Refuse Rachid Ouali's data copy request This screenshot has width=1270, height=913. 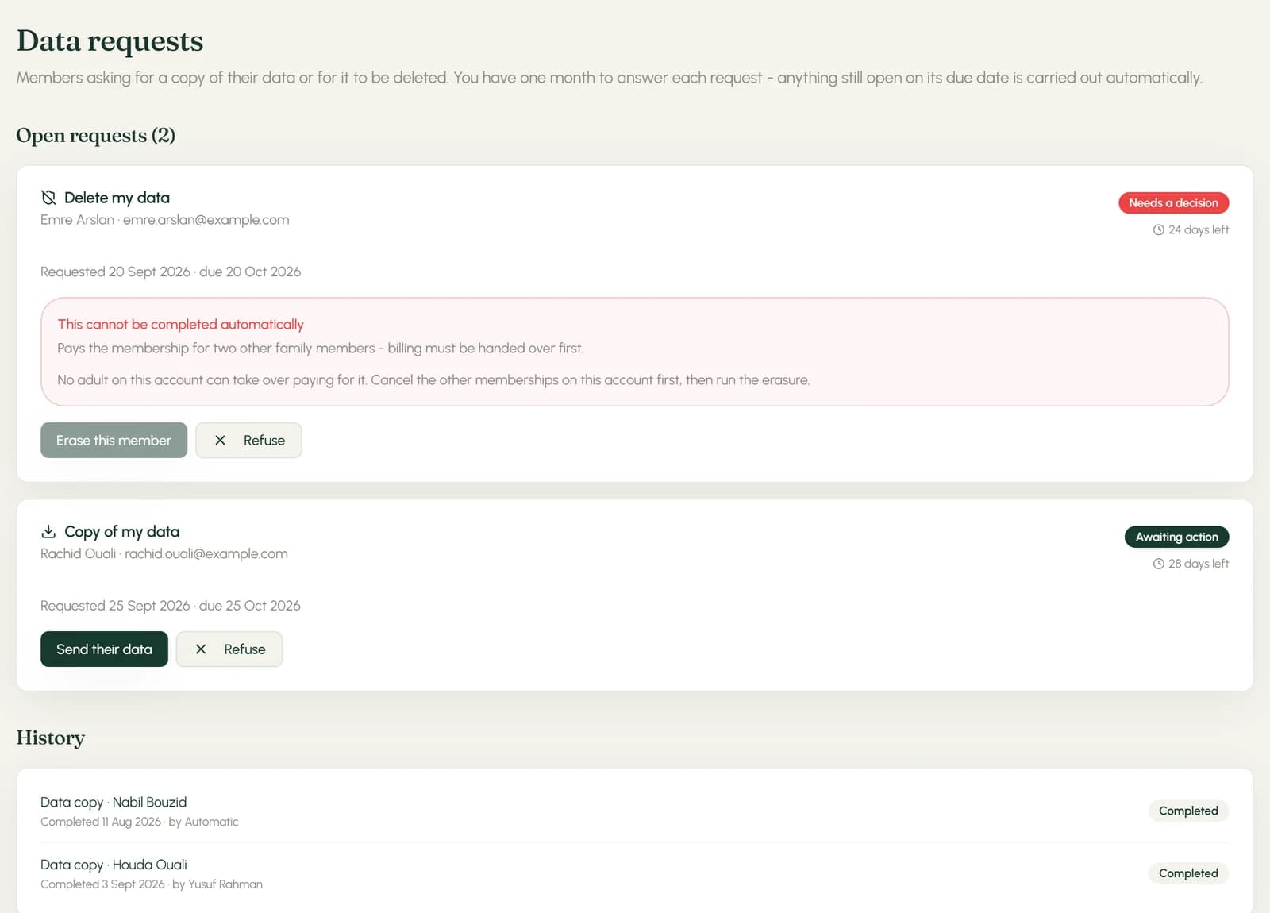[x=229, y=649]
